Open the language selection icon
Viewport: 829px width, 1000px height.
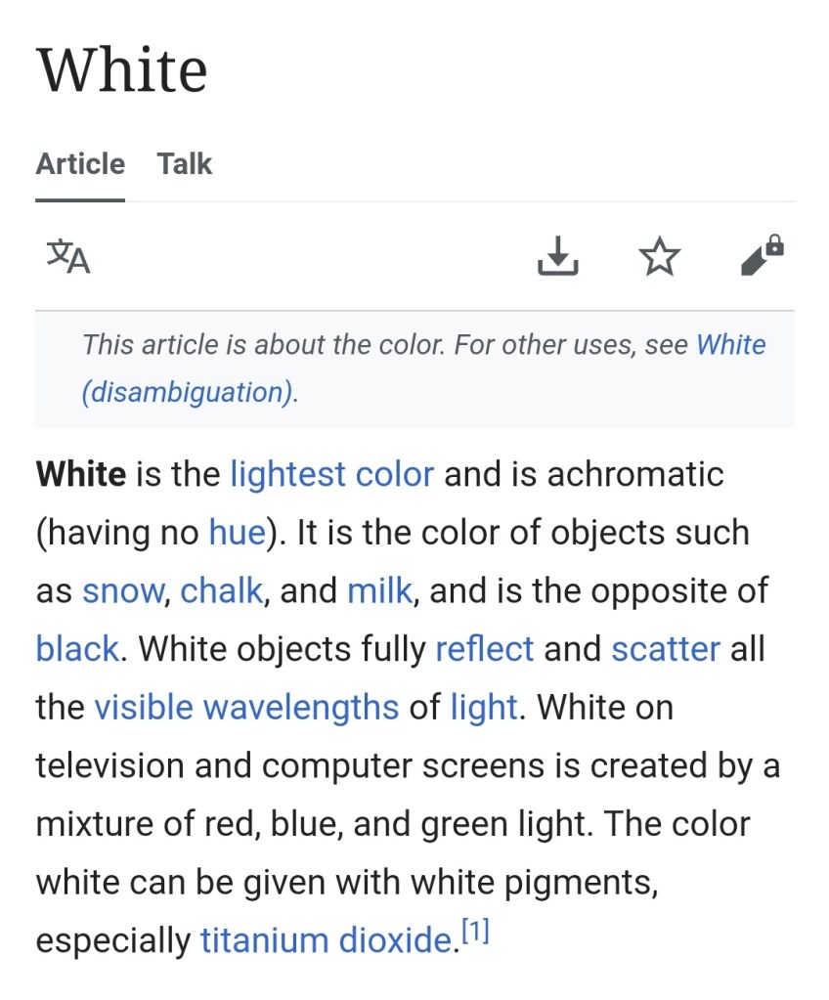coord(68,256)
